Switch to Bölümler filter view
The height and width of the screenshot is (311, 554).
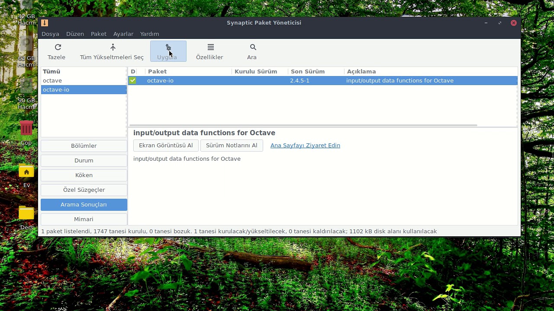[84, 146]
